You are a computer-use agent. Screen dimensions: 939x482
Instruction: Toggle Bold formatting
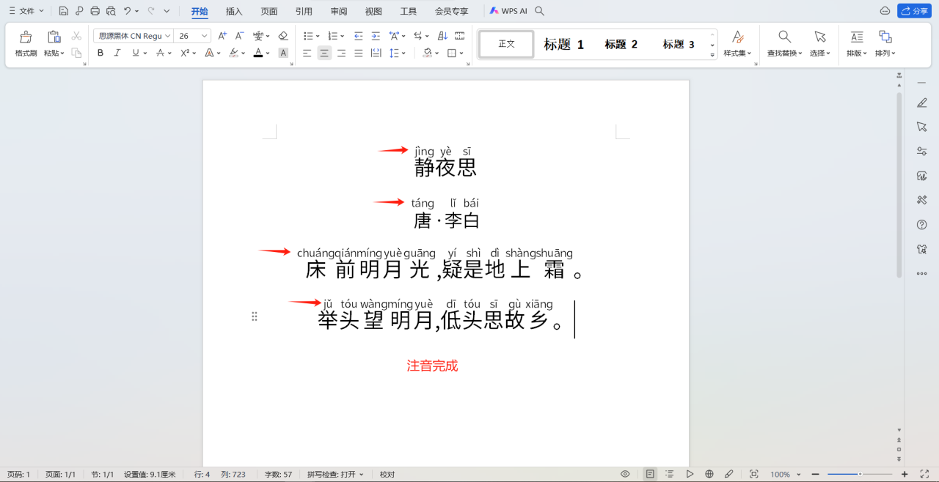(101, 53)
